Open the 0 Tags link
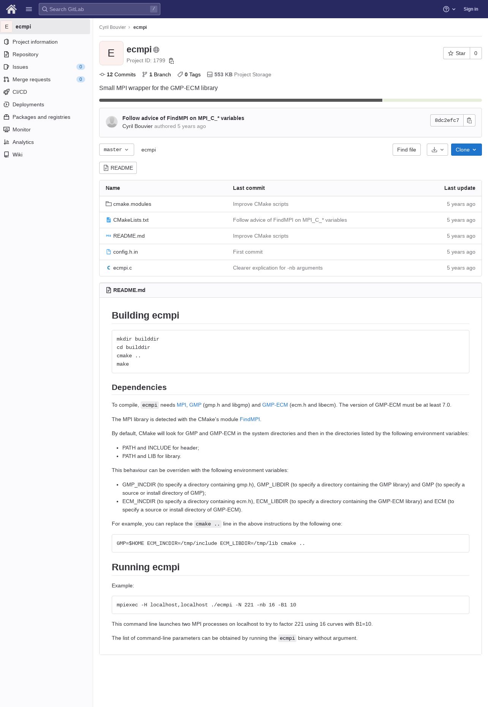488x707 pixels. [x=189, y=74]
